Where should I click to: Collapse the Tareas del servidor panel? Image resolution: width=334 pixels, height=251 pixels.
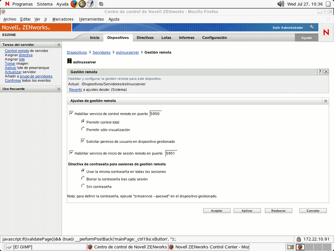(59, 45)
